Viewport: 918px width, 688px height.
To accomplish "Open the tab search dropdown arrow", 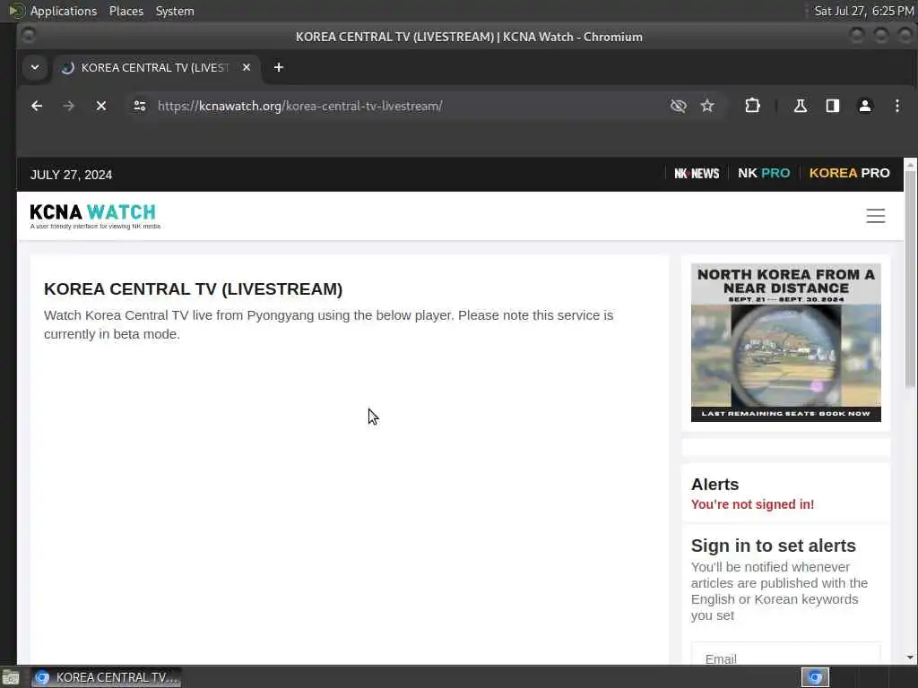I will pos(35,67).
